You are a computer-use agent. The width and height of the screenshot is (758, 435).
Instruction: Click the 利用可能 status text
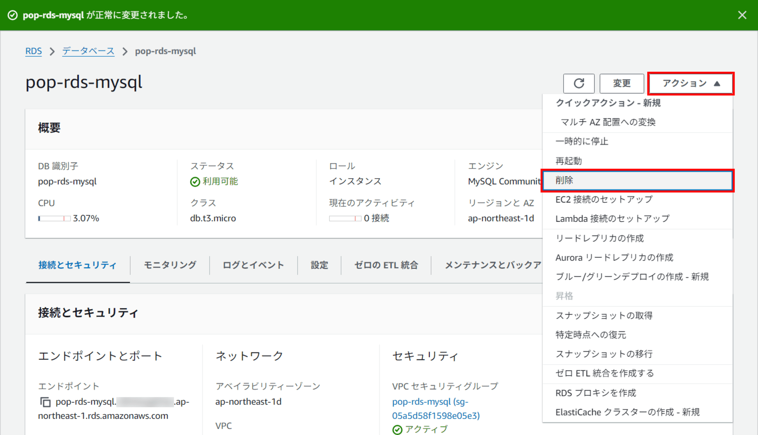220,181
